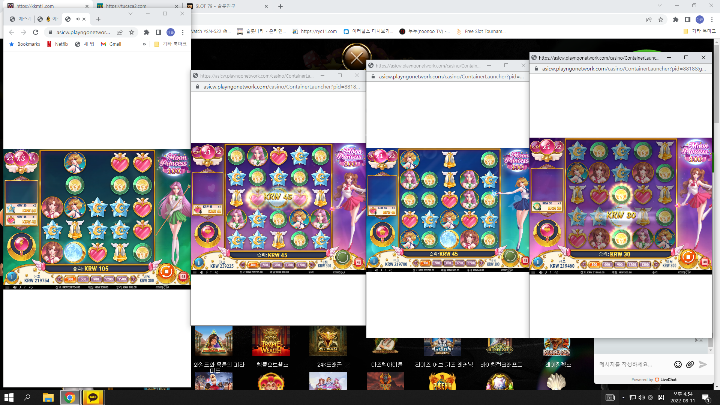720x405 pixels.
Task: Mute sound in the leftmost Moon Princess game
Action: (x=15, y=287)
